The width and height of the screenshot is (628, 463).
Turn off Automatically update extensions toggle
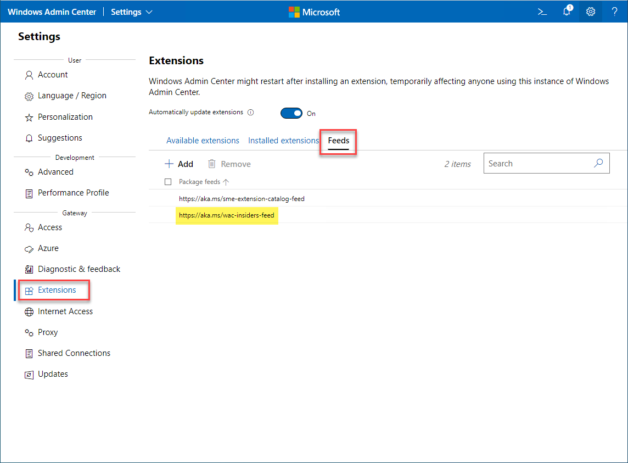291,114
